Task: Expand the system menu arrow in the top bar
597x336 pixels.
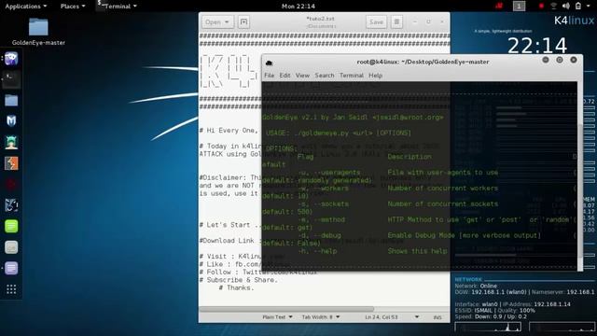Action: click(x=589, y=7)
